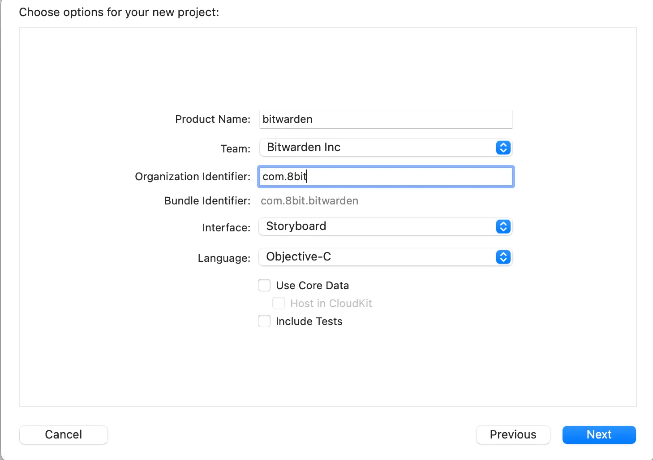Enable the Use Core Data checkbox
Image resolution: width=653 pixels, height=460 pixels.
[x=264, y=285]
